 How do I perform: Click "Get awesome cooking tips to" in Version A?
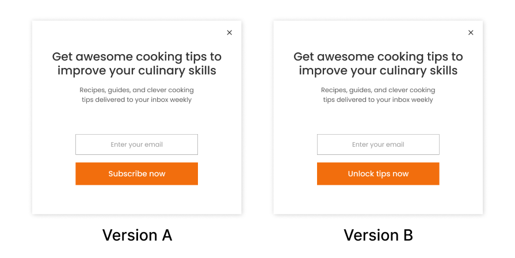tap(136, 56)
